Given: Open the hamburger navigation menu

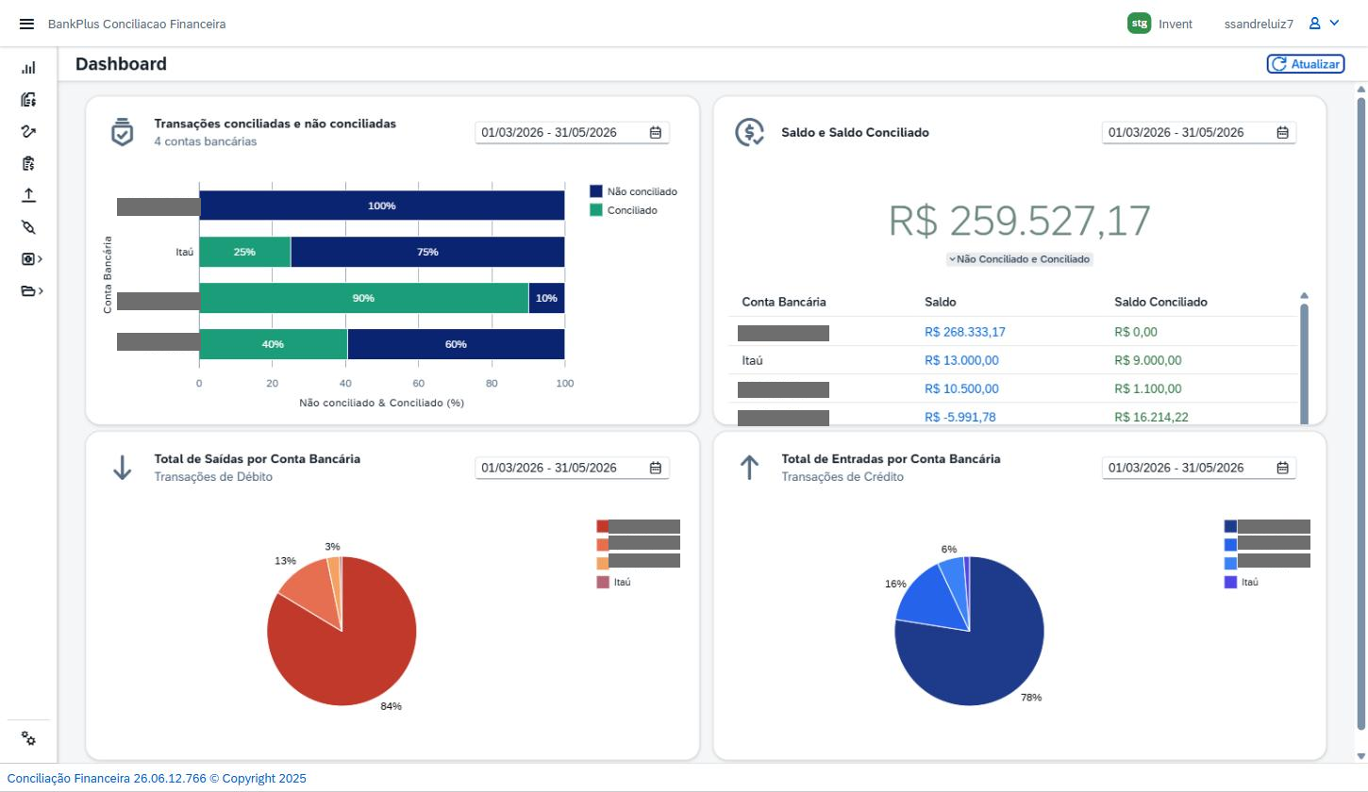Looking at the screenshot, I should pos(26,24).
